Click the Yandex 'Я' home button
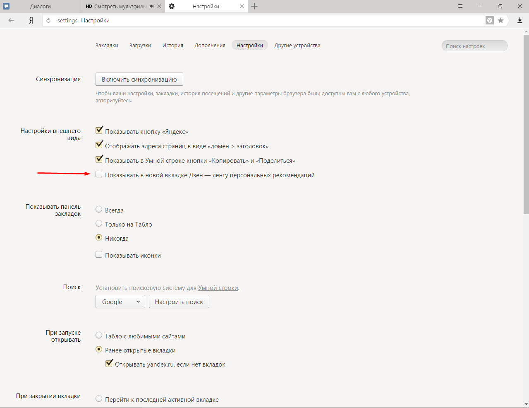This screenshot has width=529, height=408. [31, 20]
